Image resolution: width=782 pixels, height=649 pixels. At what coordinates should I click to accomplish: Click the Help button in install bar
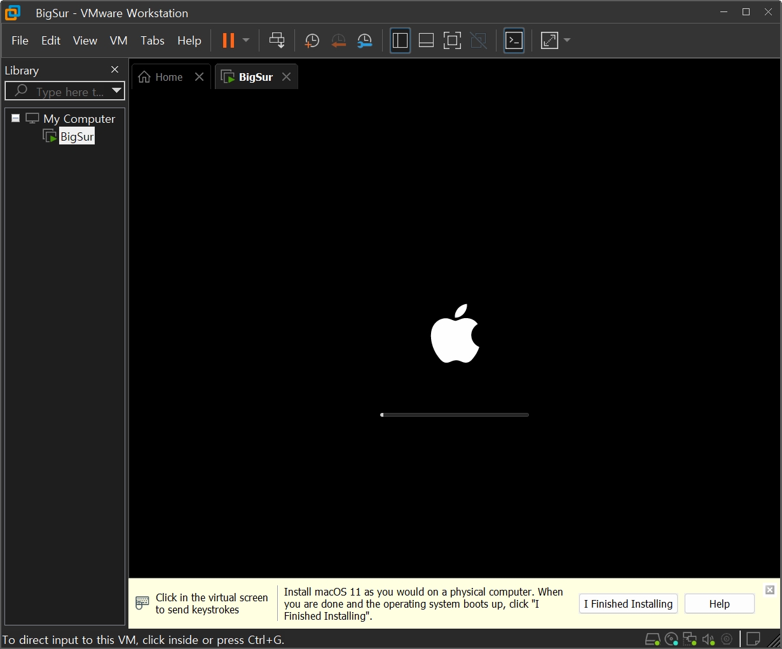pyautogui.click(x=719, y=604)
